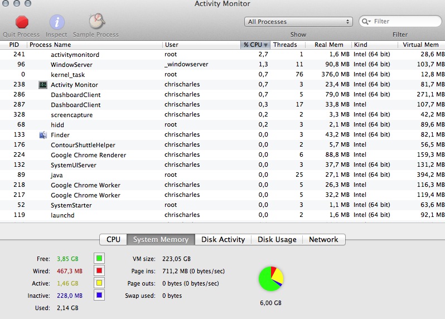This screenshot has width=445, height=319.
Task: Select the screencapture process row
Action: click(223, 115)
